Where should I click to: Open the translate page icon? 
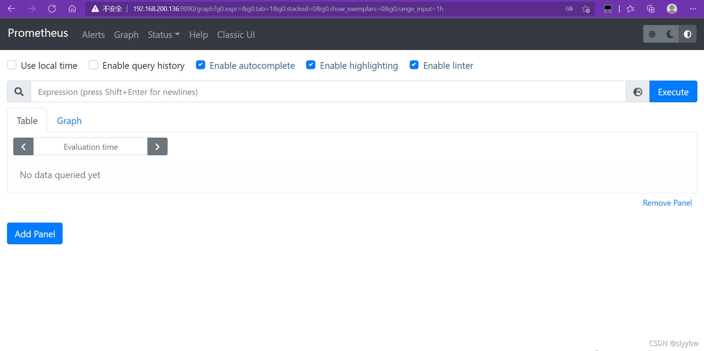click(569, 9)
